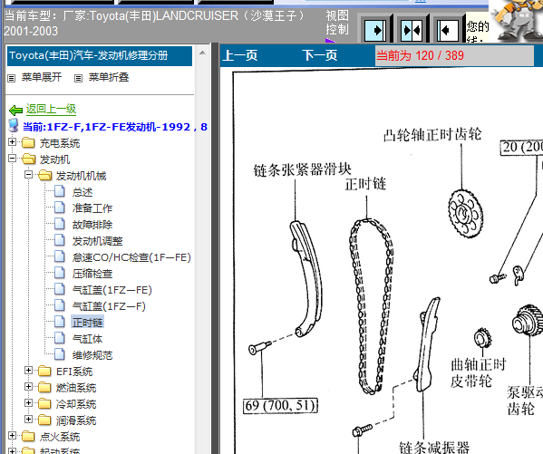Expand the EFI系统 tree node
The image size is (543, 454).
pos(29,371)
